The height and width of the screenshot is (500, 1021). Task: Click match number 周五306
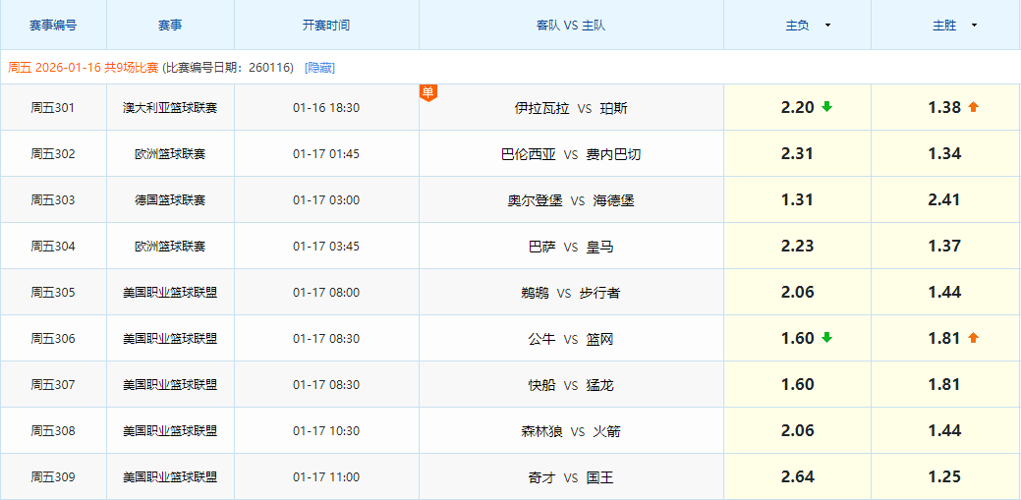pyautogui.click(x=53, y=339)
